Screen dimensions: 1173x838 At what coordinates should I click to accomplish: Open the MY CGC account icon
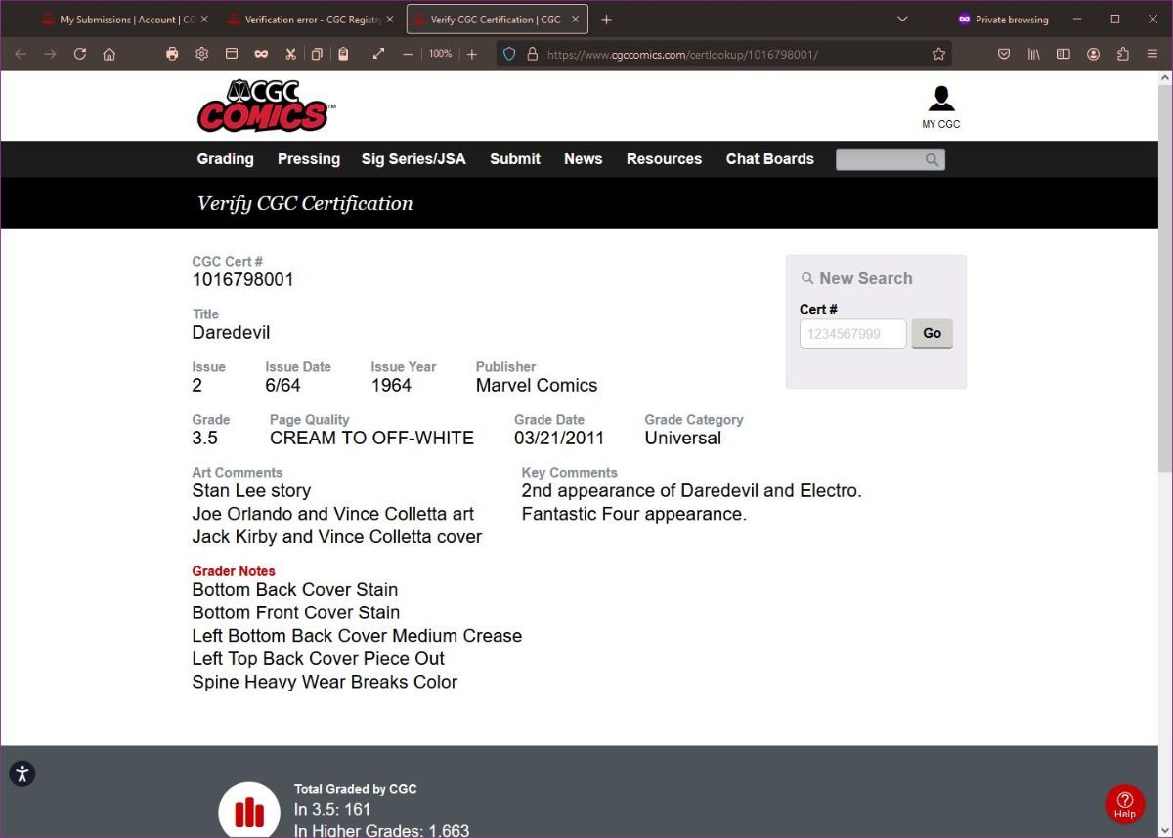pos(940,98)
